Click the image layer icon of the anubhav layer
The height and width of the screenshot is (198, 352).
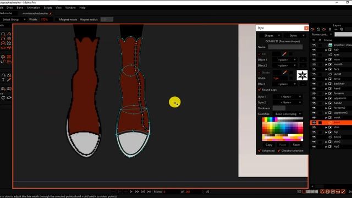click(x=330, y=45)
